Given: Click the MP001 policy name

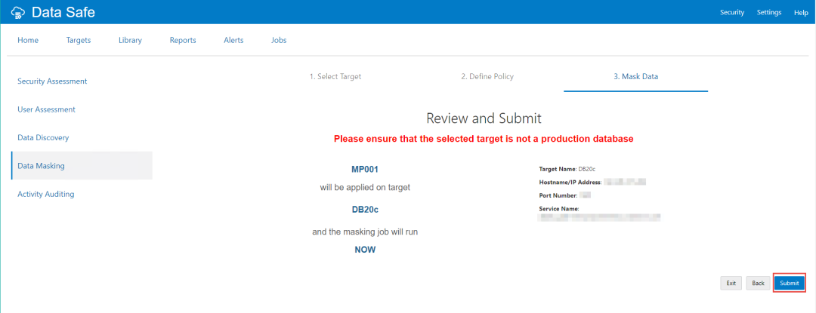Looking at the screenshot, I should coord(365,169).
